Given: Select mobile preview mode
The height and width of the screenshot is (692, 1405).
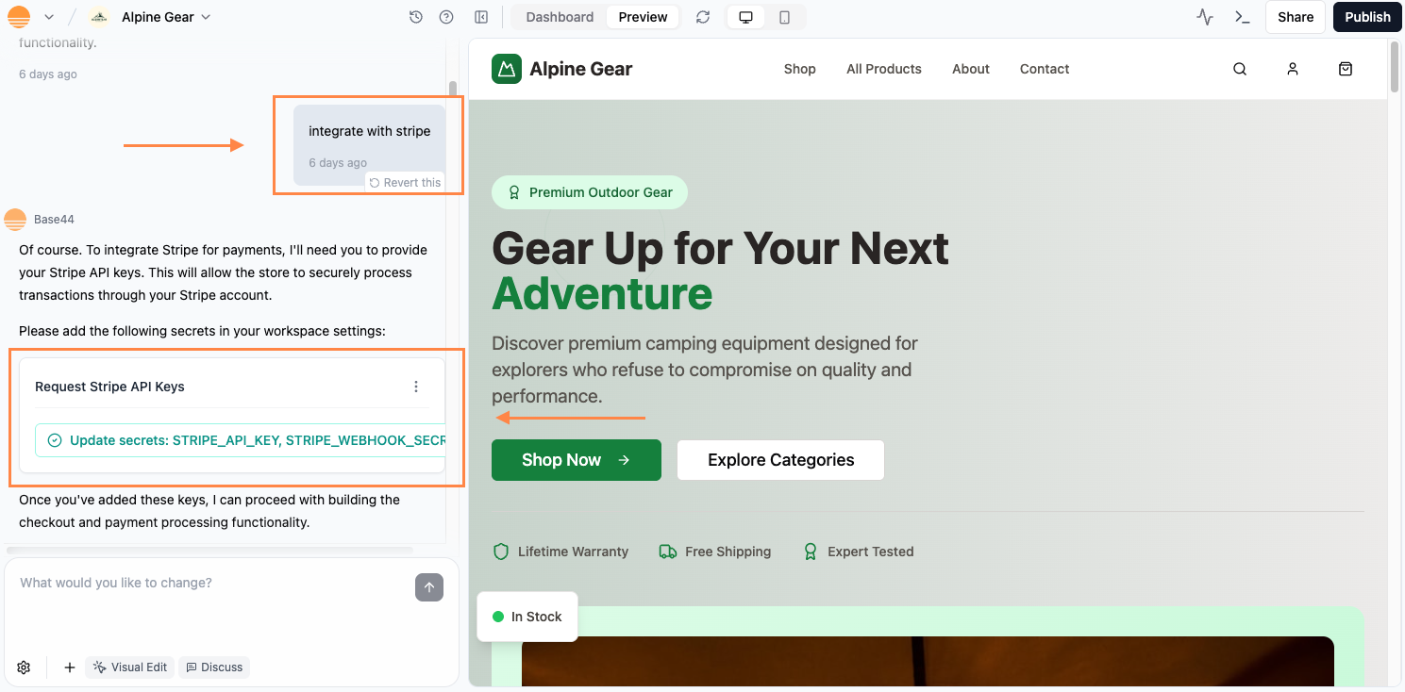Looking at the screenshot, I should tap(784, 17).
